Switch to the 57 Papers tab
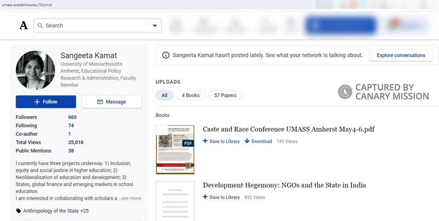Screen dimensions: 439x221 click(x=225, y=95)
